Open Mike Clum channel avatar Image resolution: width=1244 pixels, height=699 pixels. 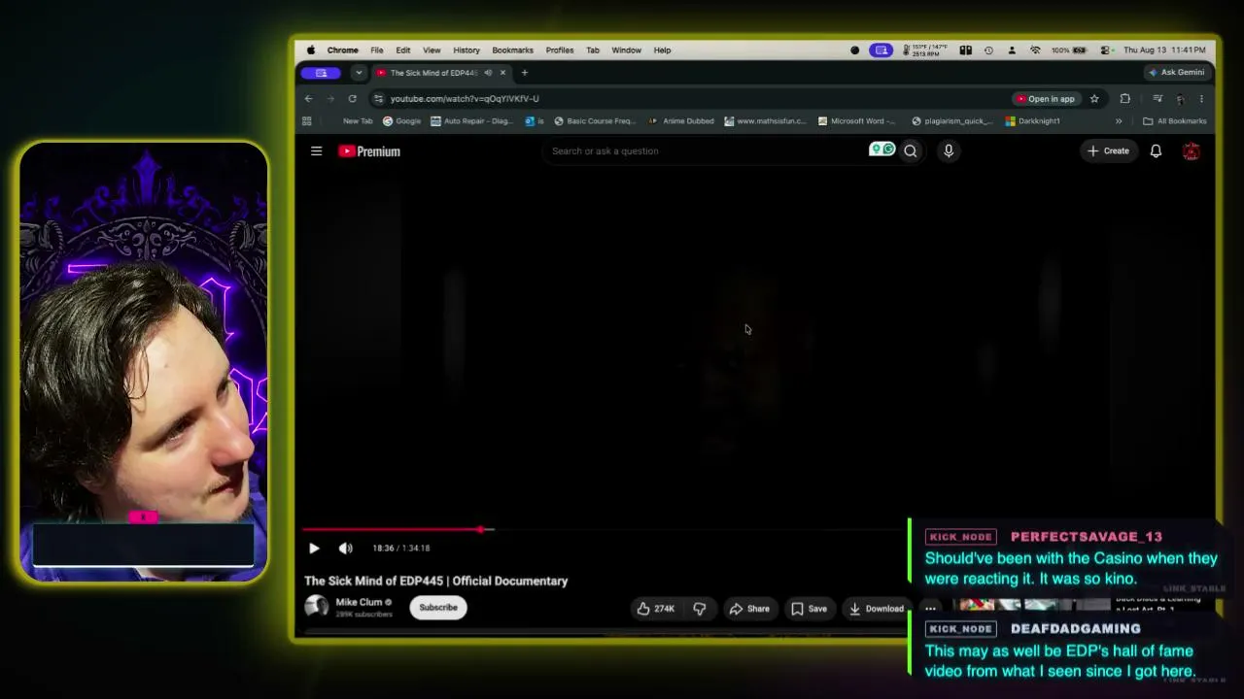pyautogui.click(x=316, y=607)
